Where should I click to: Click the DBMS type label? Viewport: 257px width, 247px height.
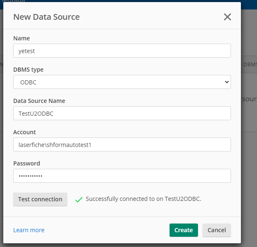coord(28,70)
